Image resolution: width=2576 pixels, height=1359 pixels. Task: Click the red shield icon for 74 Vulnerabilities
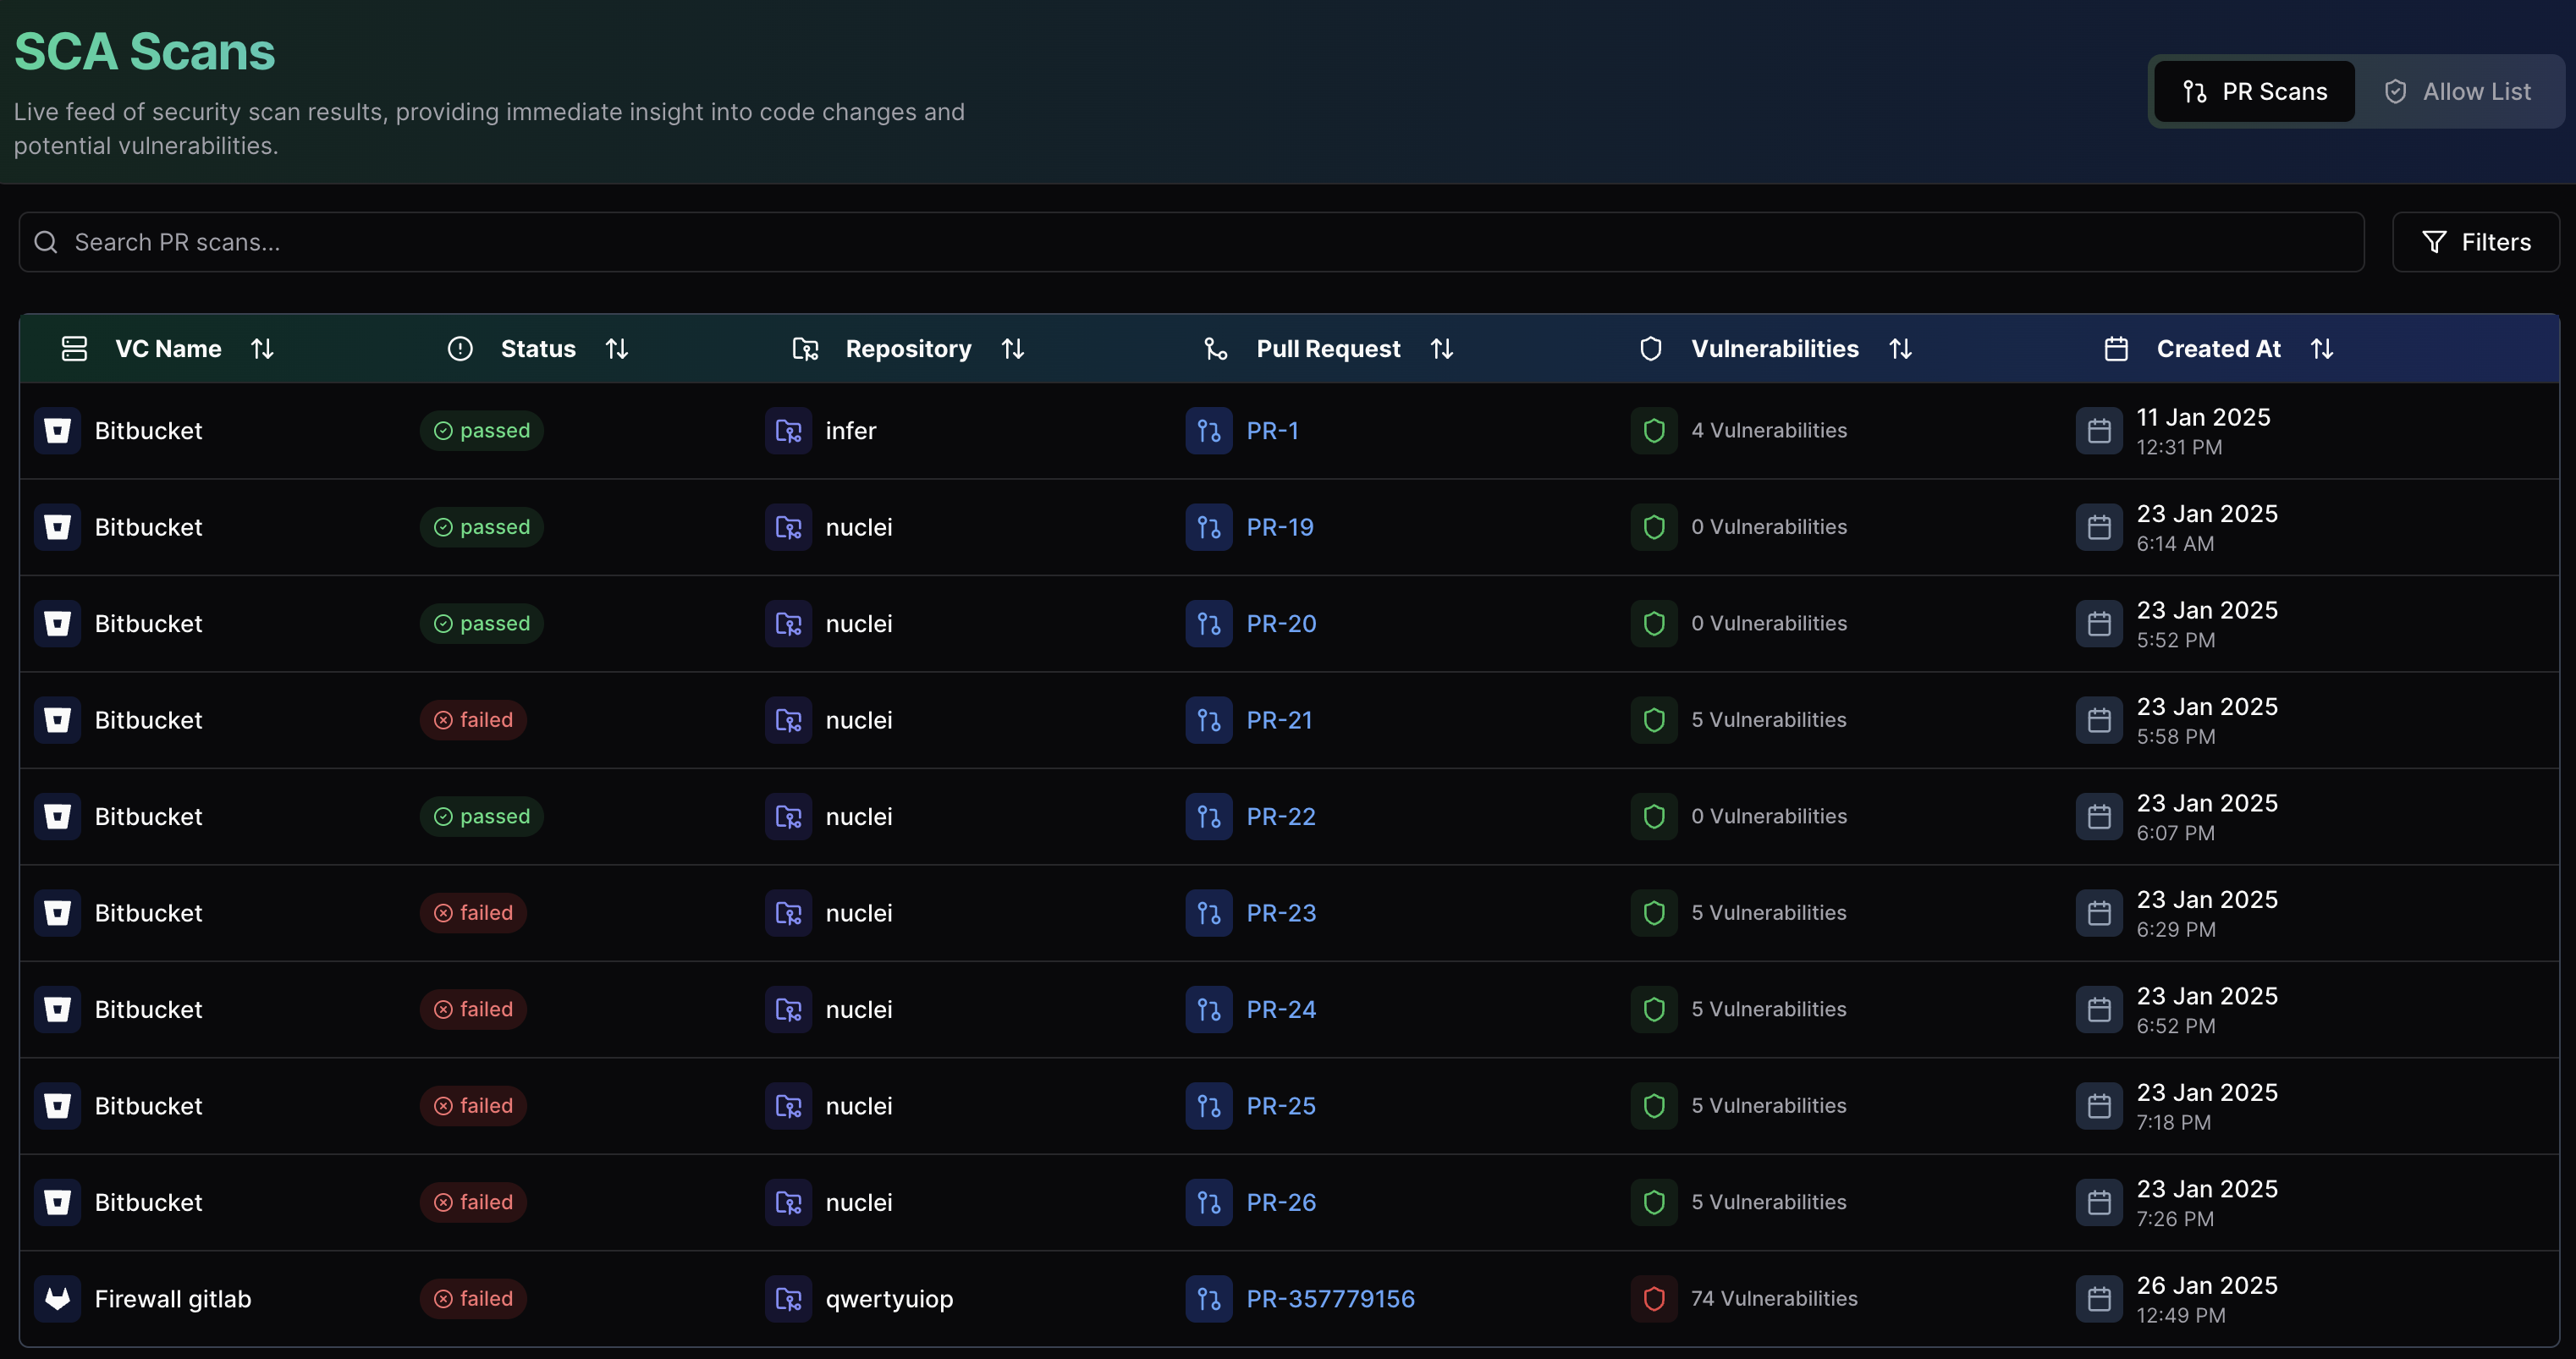[x=1653, y=1299]
